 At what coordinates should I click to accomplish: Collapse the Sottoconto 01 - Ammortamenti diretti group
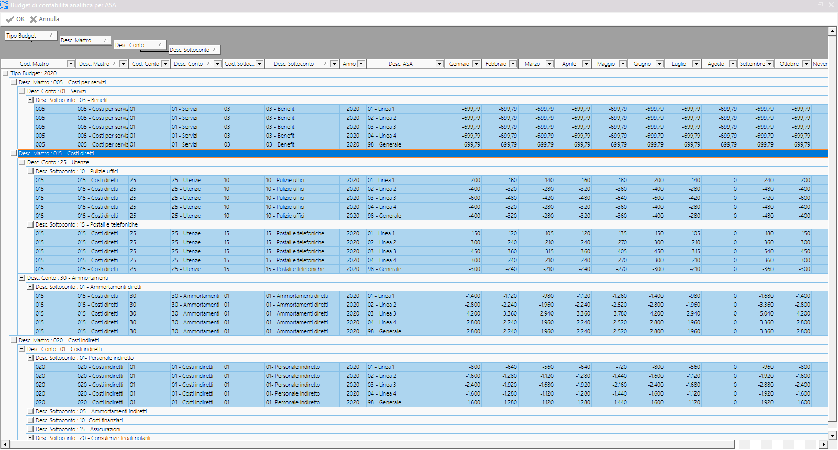click(x=30, y=287)
